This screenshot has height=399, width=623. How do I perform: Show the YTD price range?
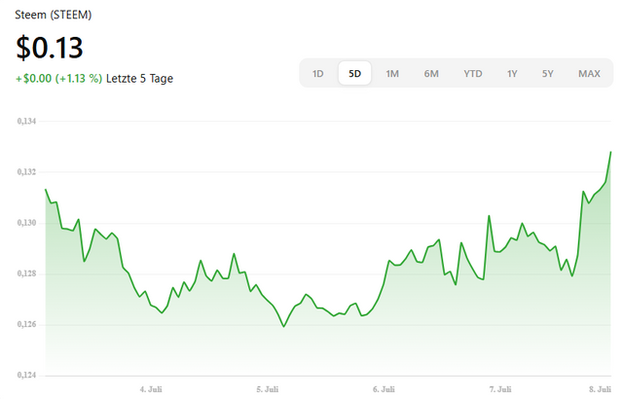coord(473,73)
